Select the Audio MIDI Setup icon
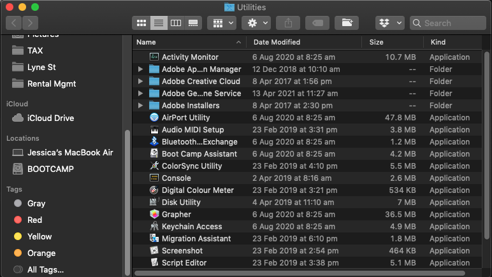Screen dimensions: 492x277 (x=154, y=130)
